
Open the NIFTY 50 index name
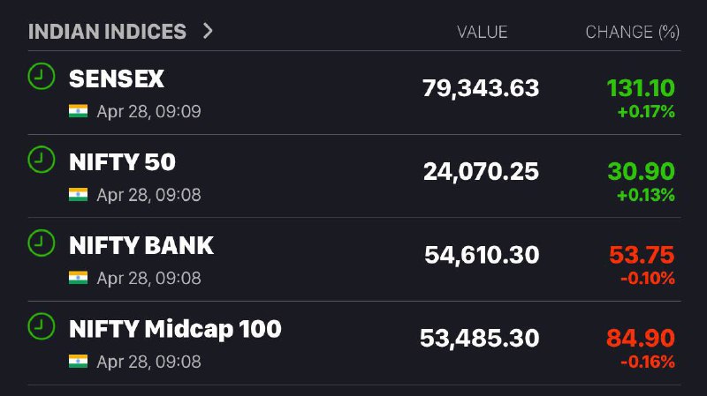tap(122, 162)
